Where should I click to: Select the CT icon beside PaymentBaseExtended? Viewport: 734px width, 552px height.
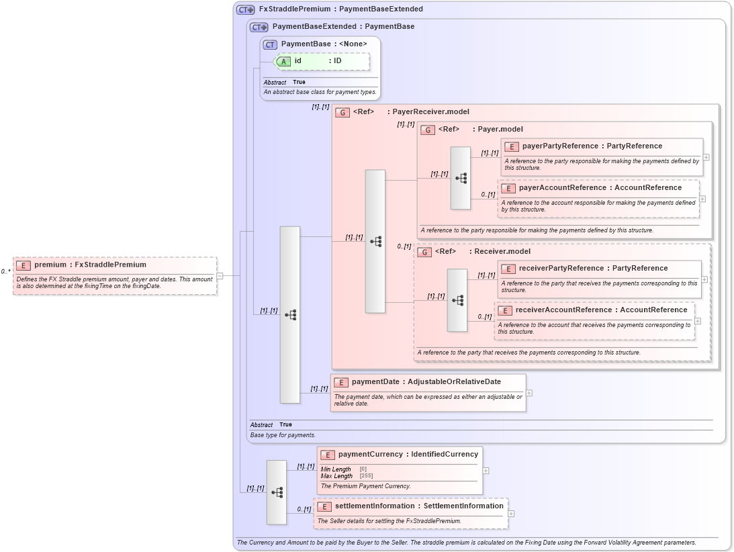[x=260, y=26]
